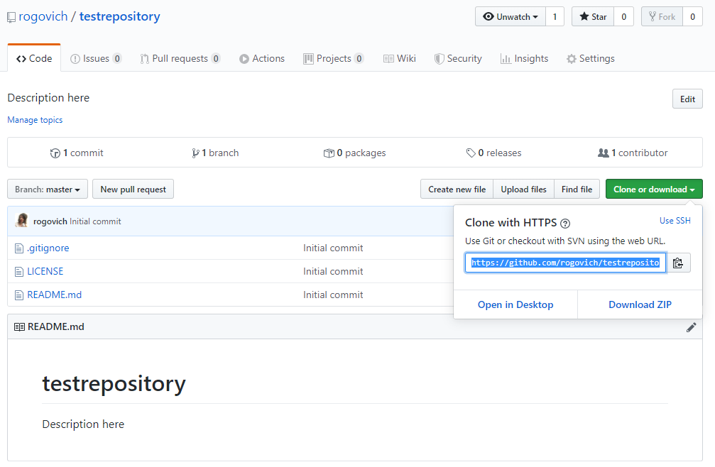Expand the Branch: master dropdown
The width and height of the screenshot is (715, 467).
48,189
